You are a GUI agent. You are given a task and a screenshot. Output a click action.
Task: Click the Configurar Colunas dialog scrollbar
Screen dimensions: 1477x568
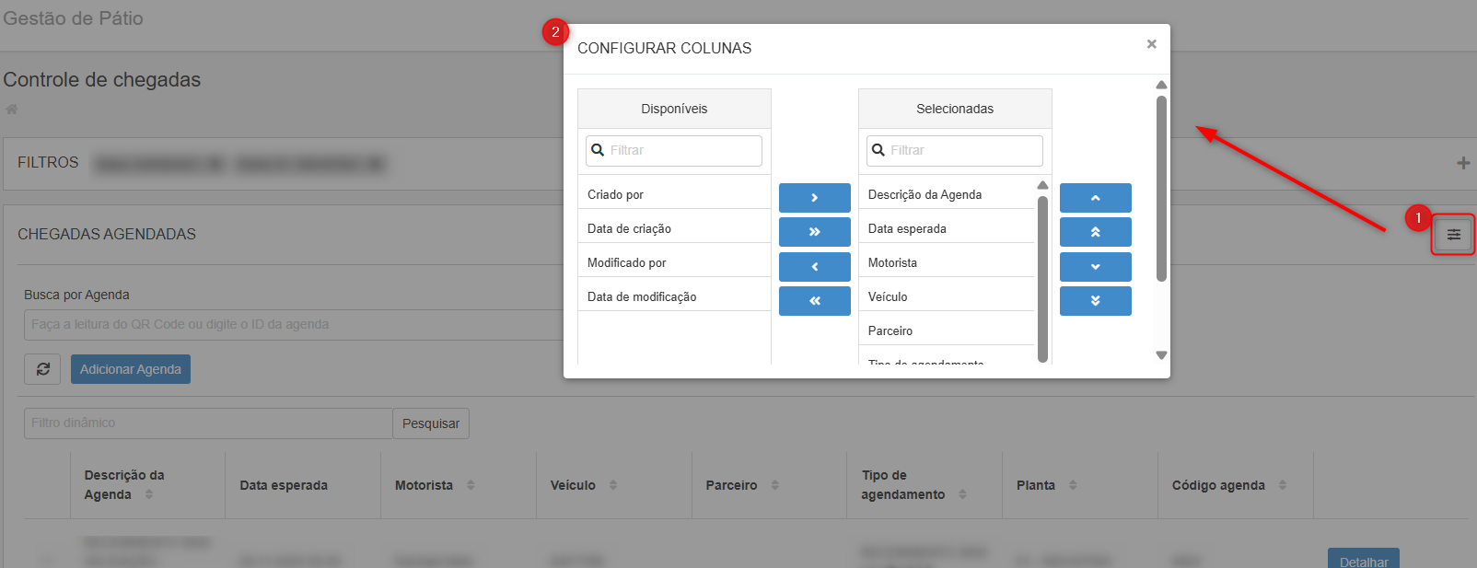1161,189
